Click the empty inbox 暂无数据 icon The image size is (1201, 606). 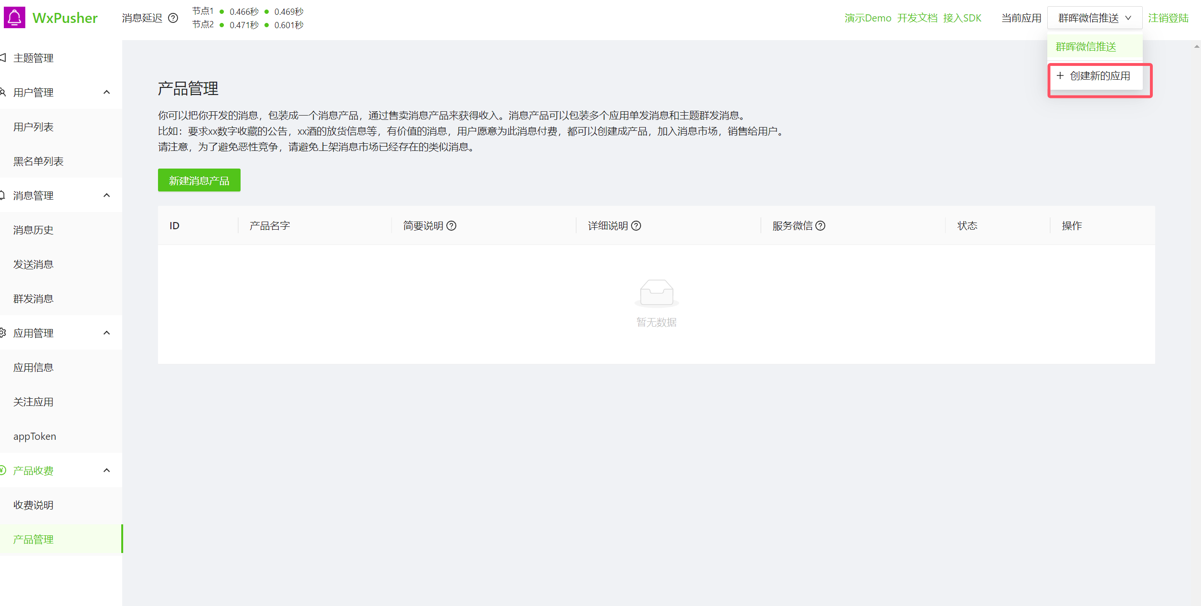656,293
